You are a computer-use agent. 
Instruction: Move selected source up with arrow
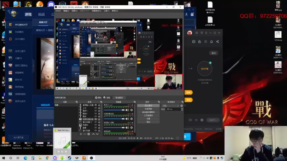tap(93, 134)
